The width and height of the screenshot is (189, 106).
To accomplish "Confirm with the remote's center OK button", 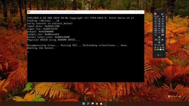I will tap(159, 40).
